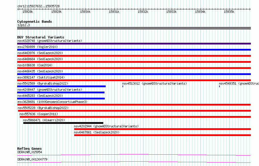Select the blue nsv4208447 variant bar
The height and width of the screenshot is (166, 259).
61,92
